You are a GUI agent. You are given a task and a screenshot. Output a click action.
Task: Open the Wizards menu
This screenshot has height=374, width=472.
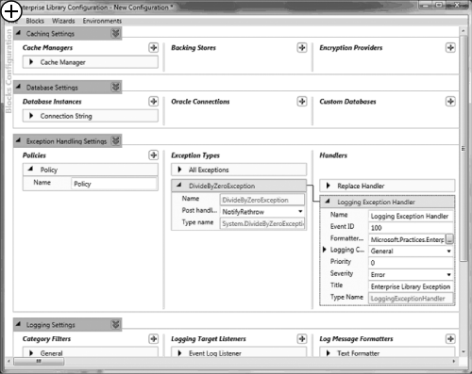[x=63, y=21]
